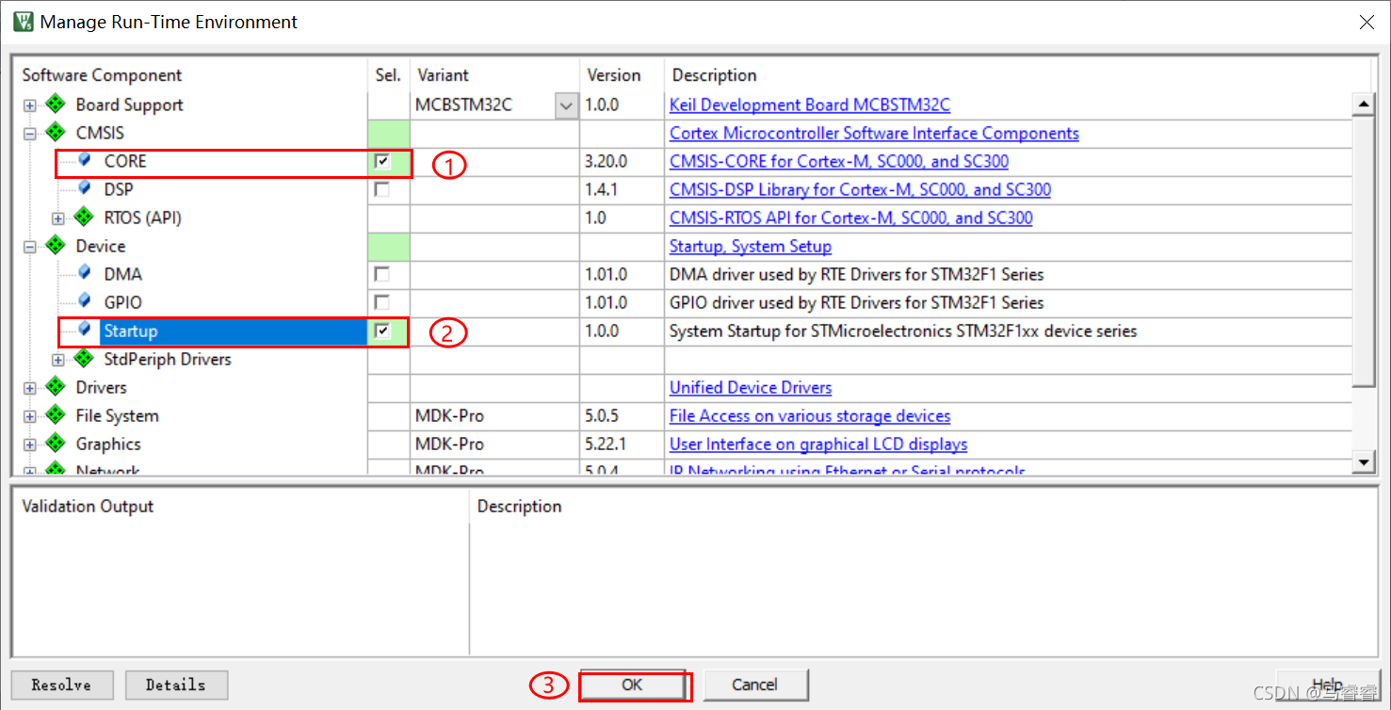Click the OK button
Viewport: 1391px width, 710px height.
point(632,685)
